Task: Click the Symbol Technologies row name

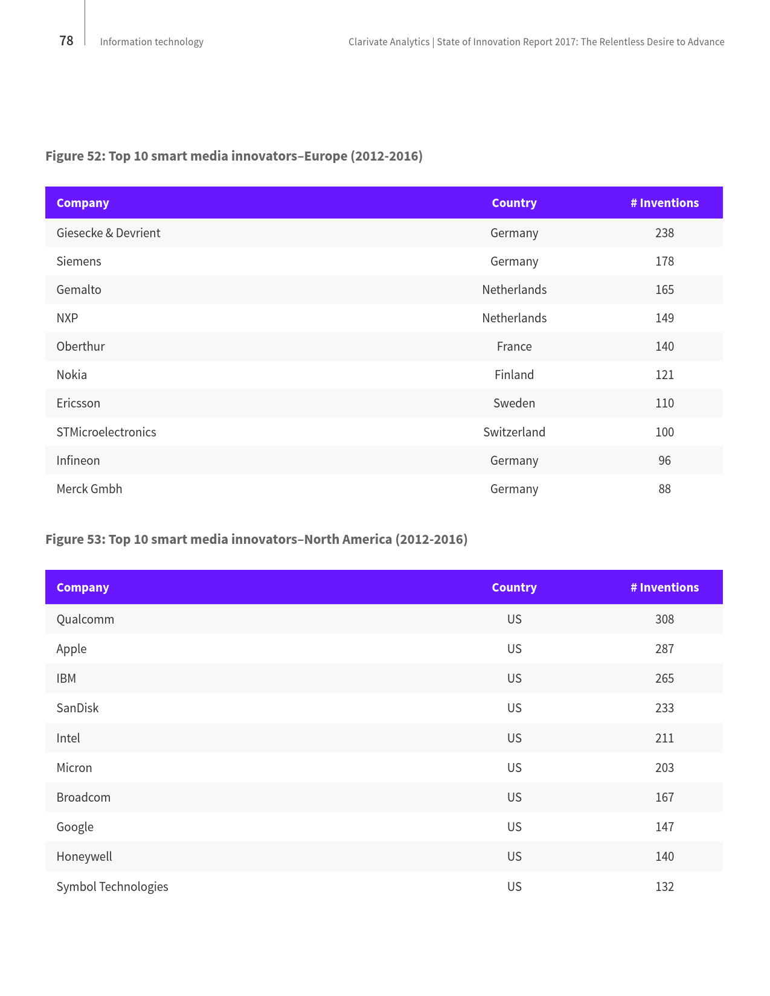Action: [x=112, y=887]
